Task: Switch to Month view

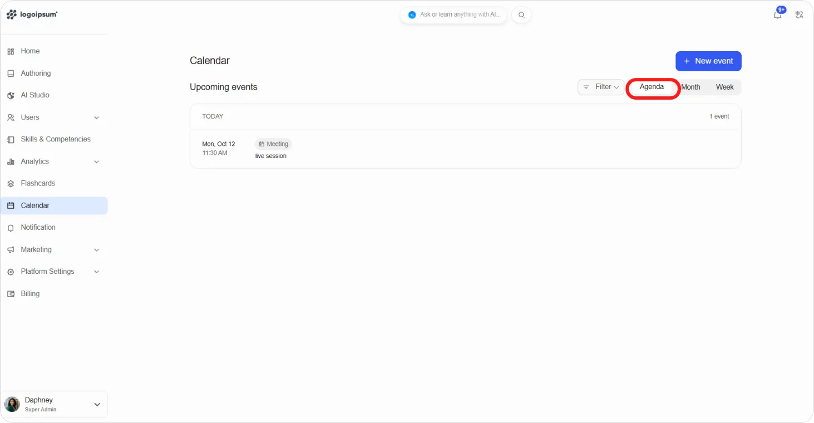Action: point(690,87)
